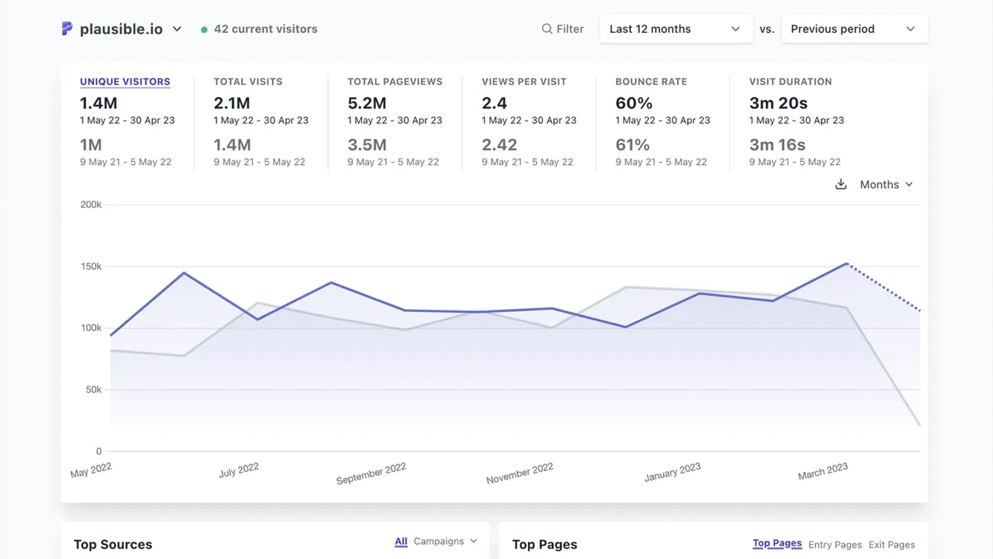Screen dimensions: 993x559
Task: Click the 3m 16s previous duration value
Action: (x=777, y=145)
